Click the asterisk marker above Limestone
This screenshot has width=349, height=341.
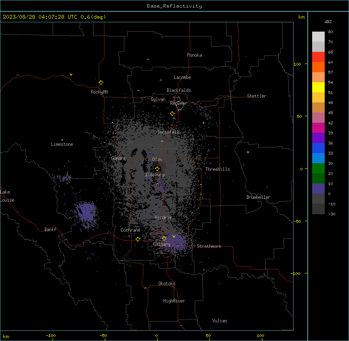click(x=62, y=140)
